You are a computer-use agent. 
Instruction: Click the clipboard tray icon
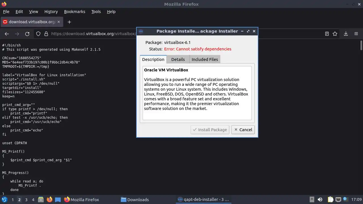point(331,199)
